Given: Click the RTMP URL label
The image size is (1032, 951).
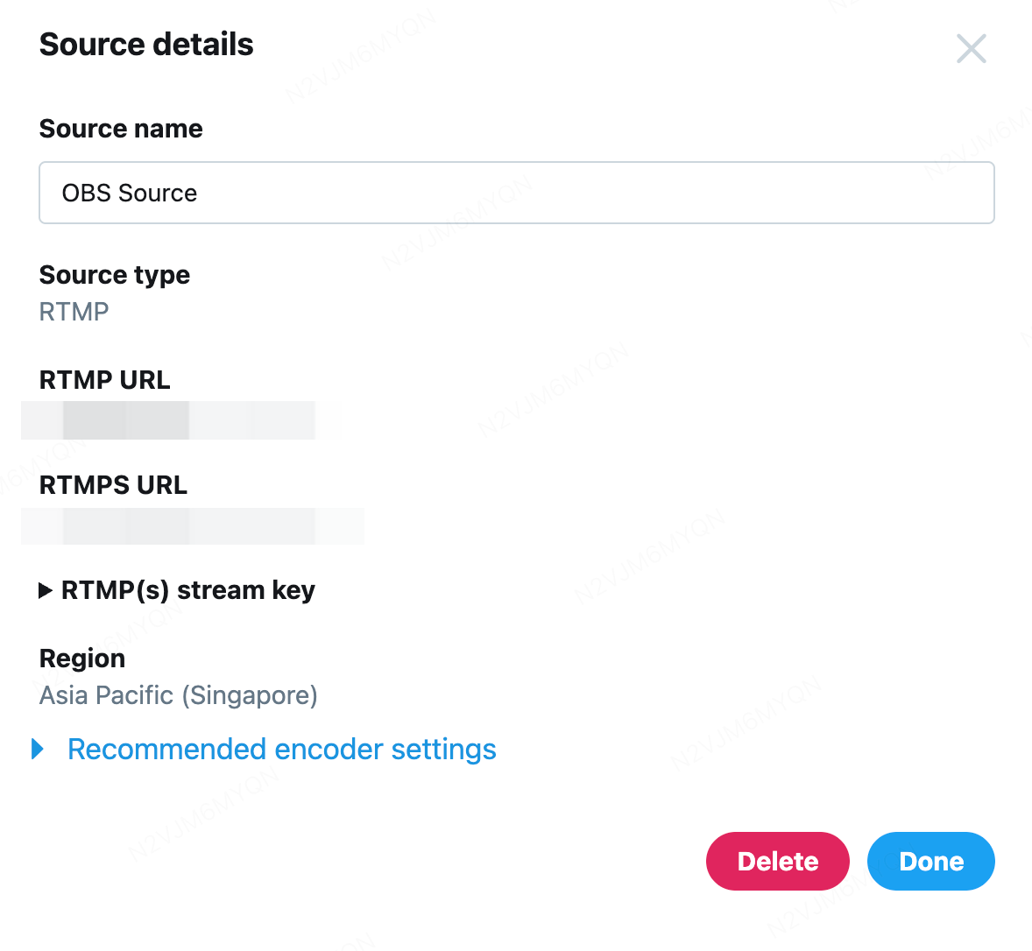Looking at the screenshot, I should tap(105, 380).
